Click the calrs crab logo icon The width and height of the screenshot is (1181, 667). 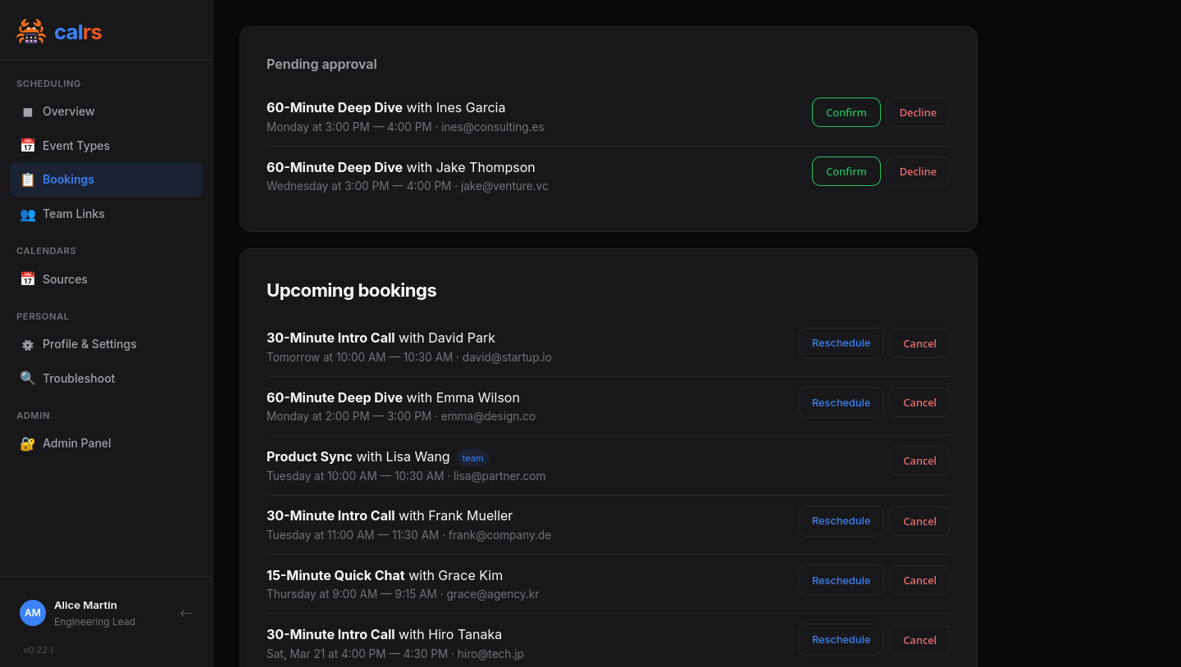[31, 32]
